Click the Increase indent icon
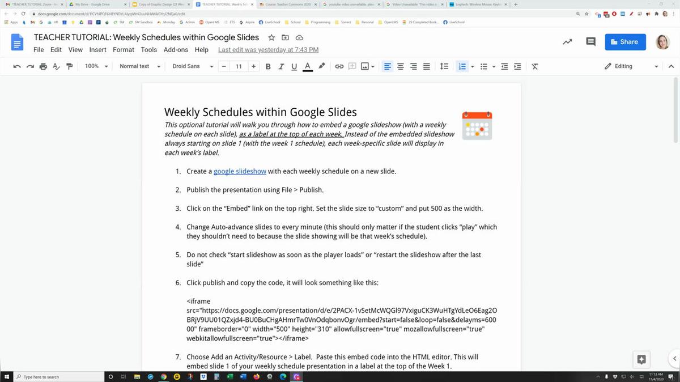The height and width of the screenshot is (382, 680). pyautogui.click(x=517, y=66)
